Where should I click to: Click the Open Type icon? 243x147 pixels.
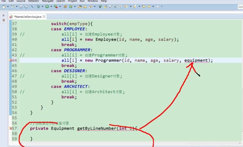[80, 7]
